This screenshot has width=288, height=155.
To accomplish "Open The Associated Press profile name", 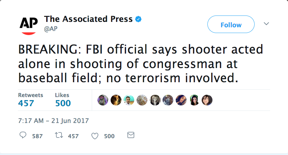I will (x=88, y=19).
